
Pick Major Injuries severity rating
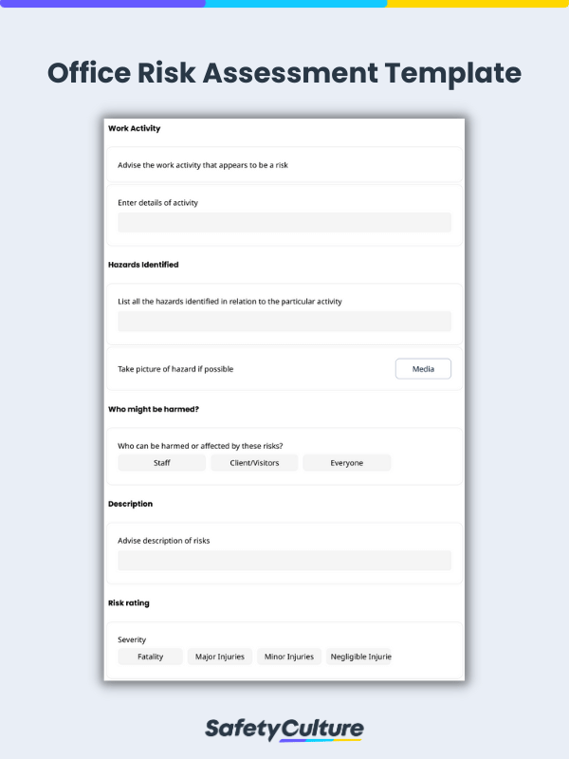click(x=220, y=657)
